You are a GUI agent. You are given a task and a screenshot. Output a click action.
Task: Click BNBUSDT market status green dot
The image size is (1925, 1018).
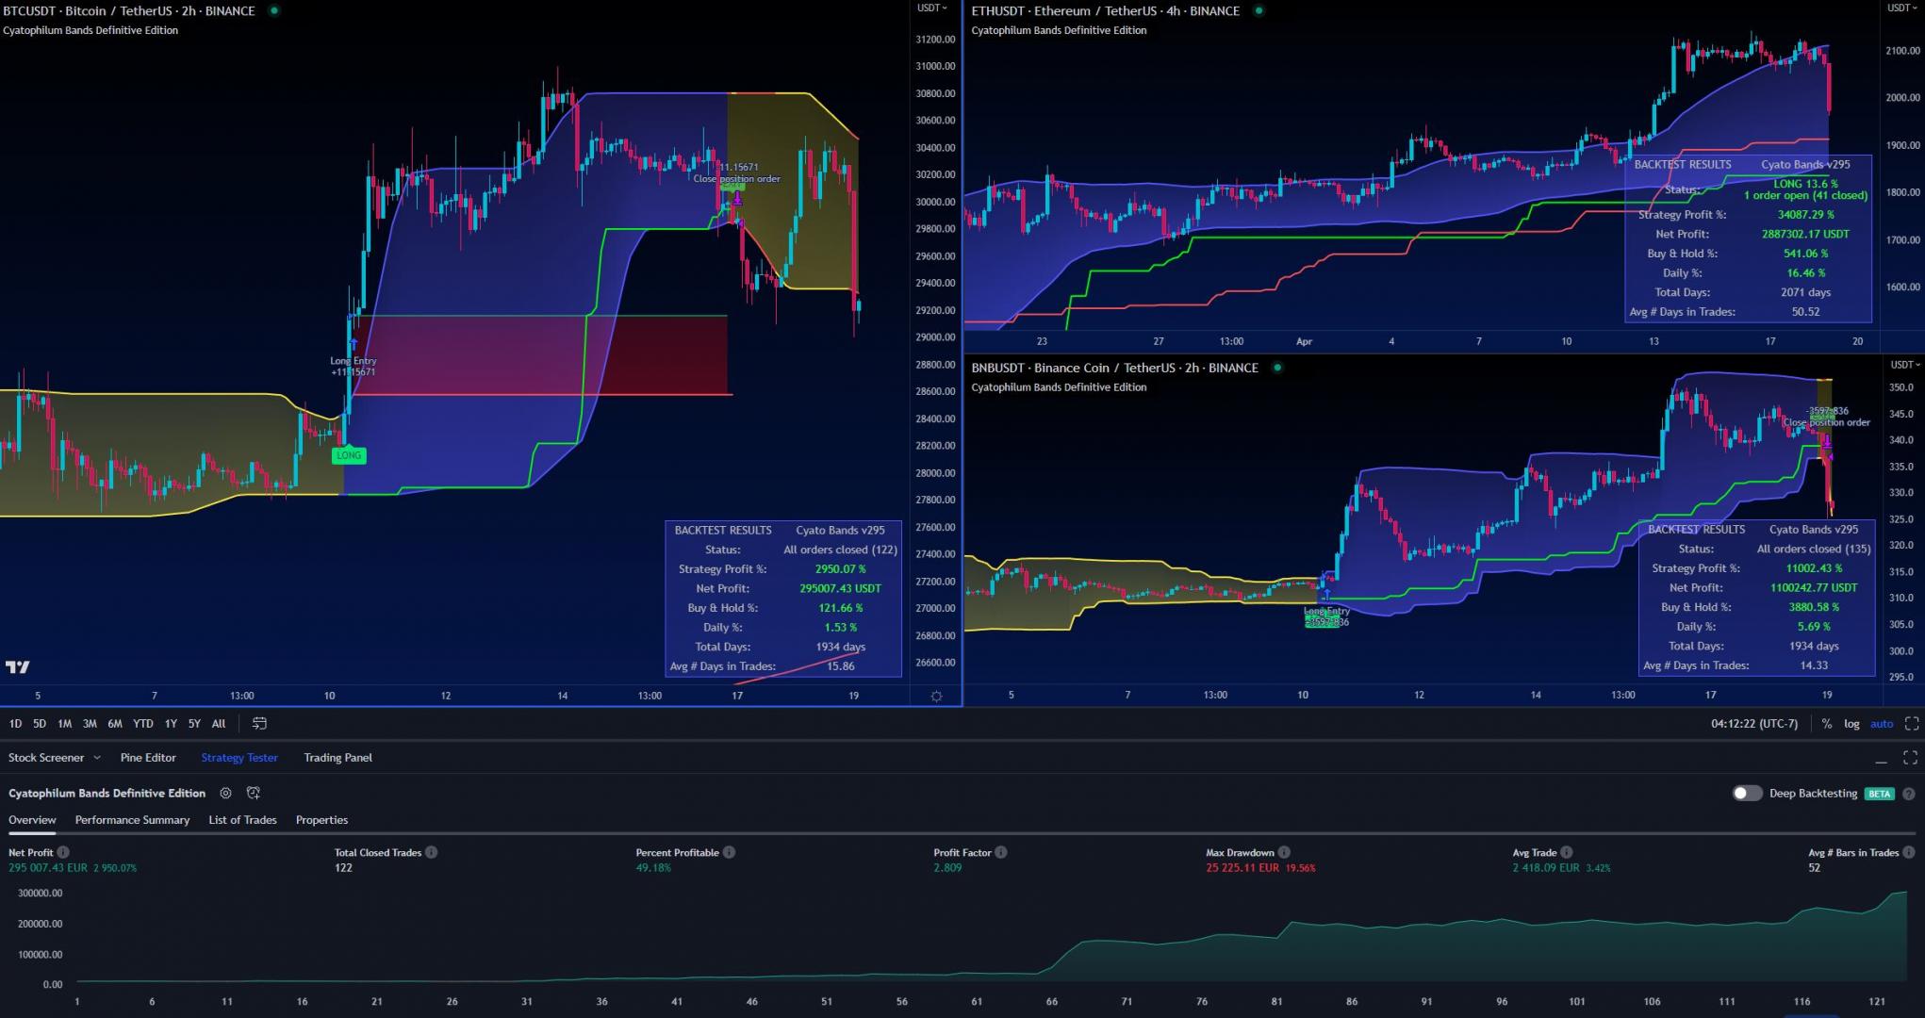(1277, 368)
